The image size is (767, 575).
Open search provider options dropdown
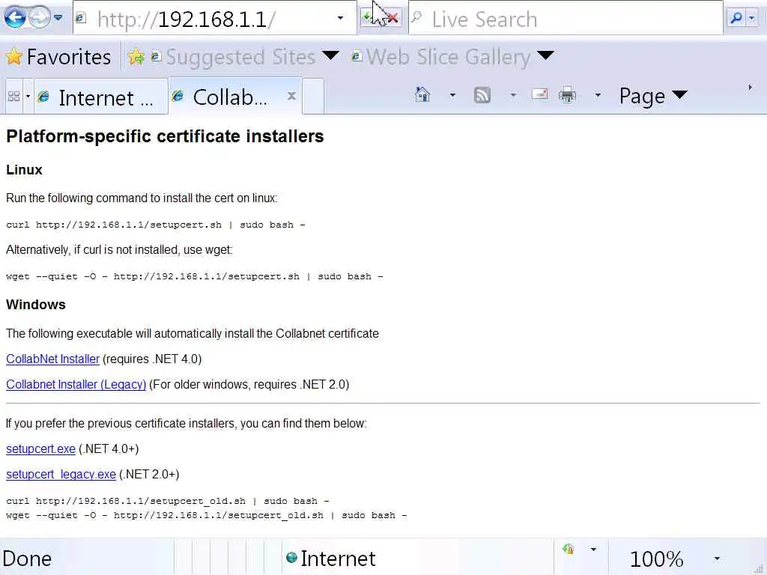752,18
